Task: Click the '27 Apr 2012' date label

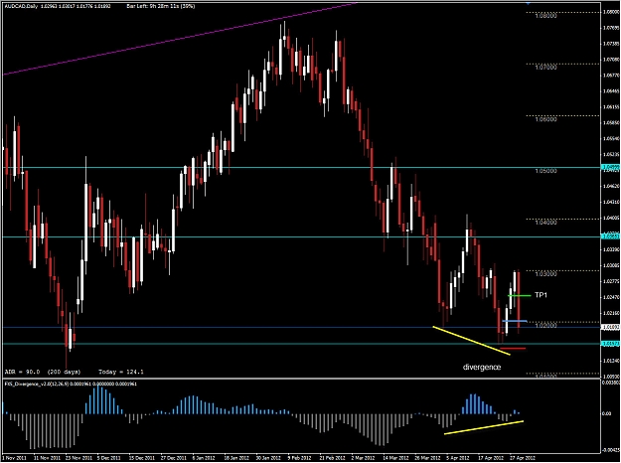Action: coord(521,457)
